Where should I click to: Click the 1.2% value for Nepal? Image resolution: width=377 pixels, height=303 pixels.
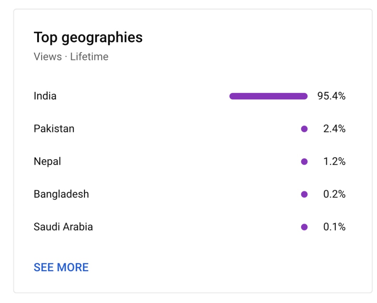pyautogui.click(x=334, y=161)
